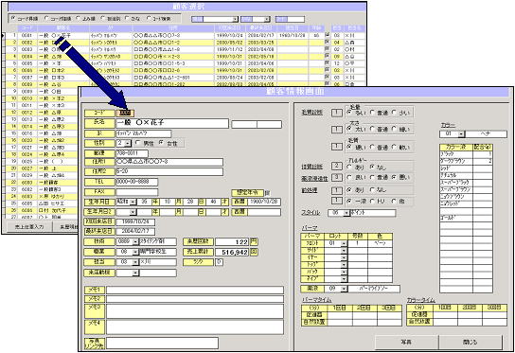Open the スタイル dropdown
The height and width of the screenshot is (353, 515).
pyautogui.click(x=346, y=213)
